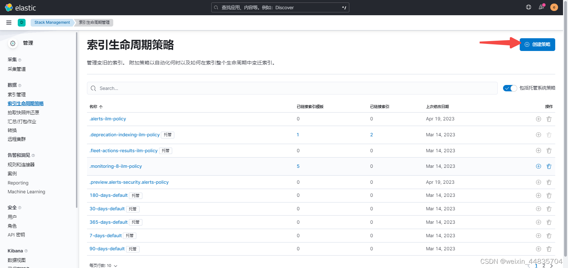Open the 案例 sidebar item
568x268 pixels.
12,173
